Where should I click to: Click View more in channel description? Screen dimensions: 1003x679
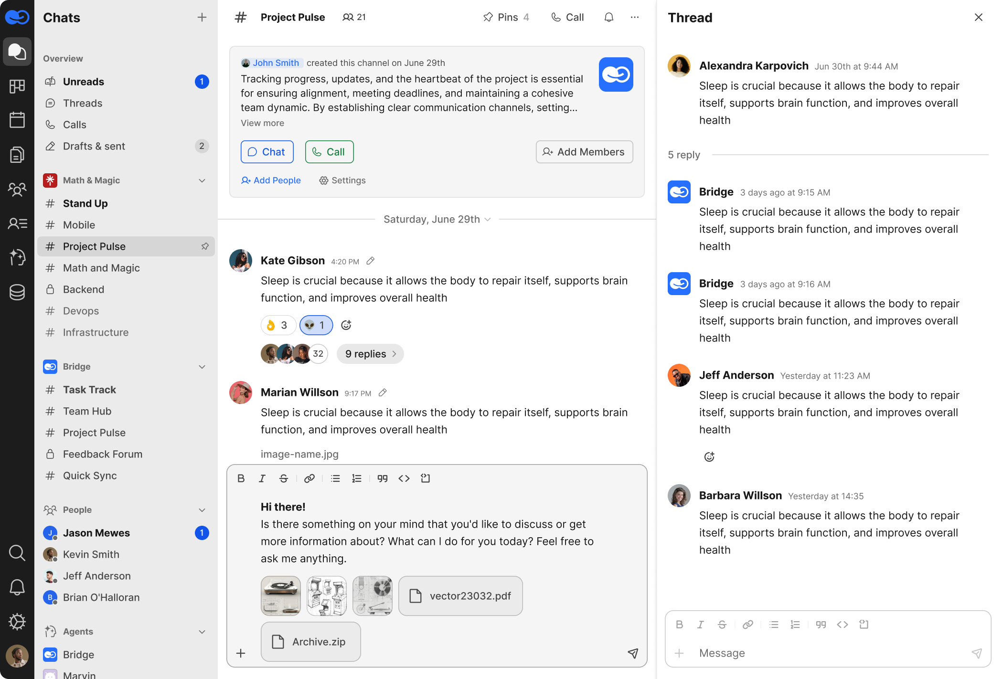262,123
